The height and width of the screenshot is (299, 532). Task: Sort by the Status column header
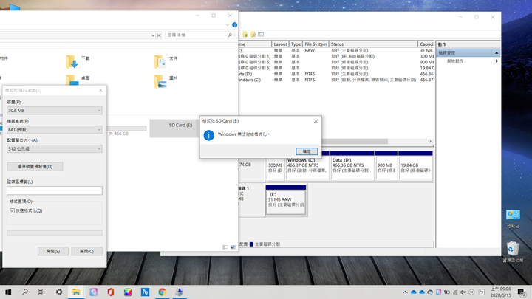click(373, 44)
